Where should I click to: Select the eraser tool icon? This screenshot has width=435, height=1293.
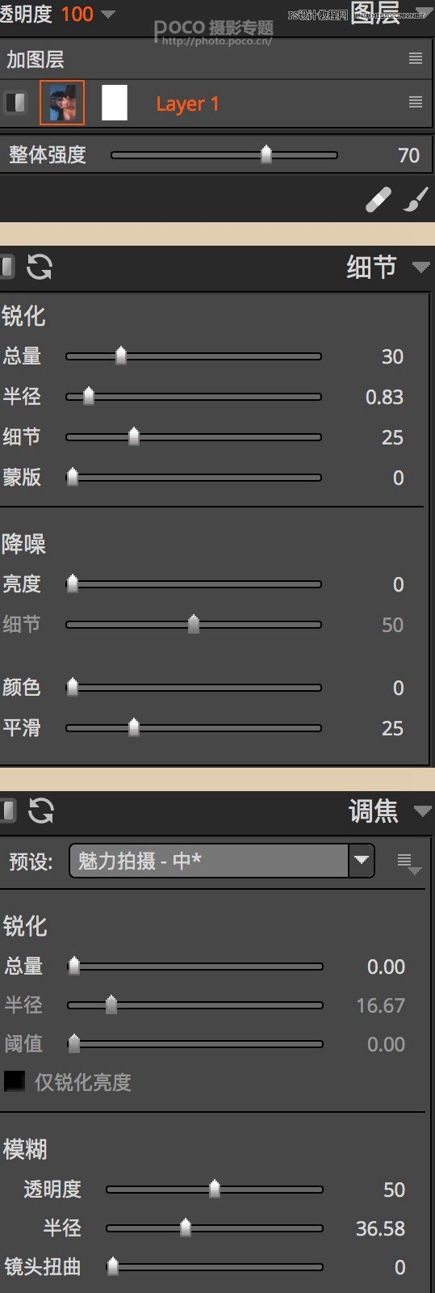[379, 200]
